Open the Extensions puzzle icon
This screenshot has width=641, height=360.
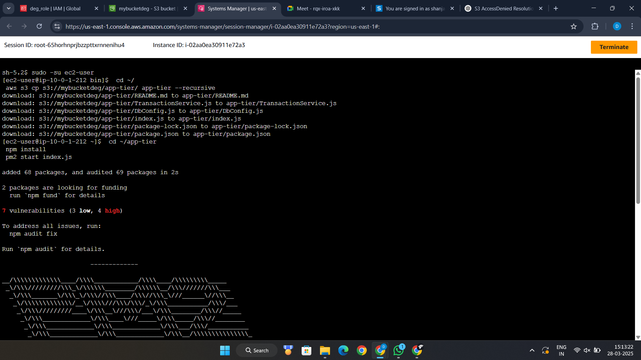coord(595,26)
